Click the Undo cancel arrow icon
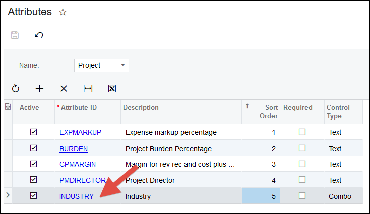 pos(39,35)
